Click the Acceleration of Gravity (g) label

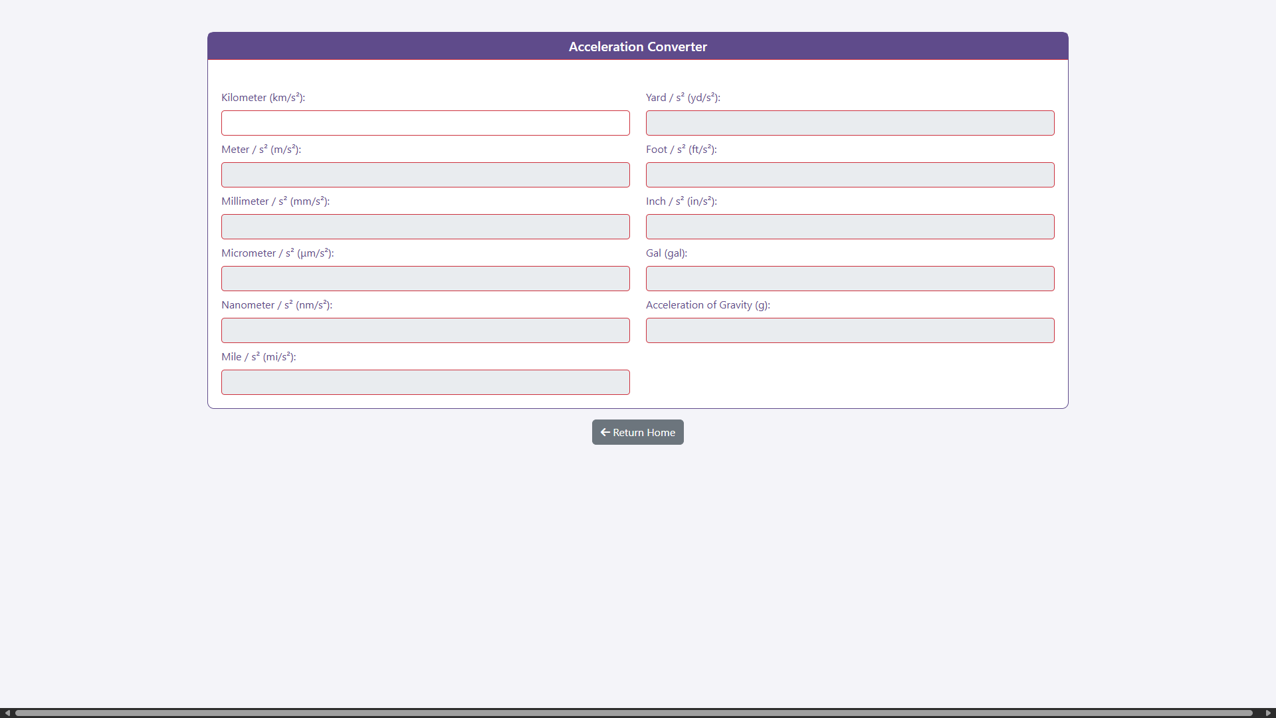[708, 305]
